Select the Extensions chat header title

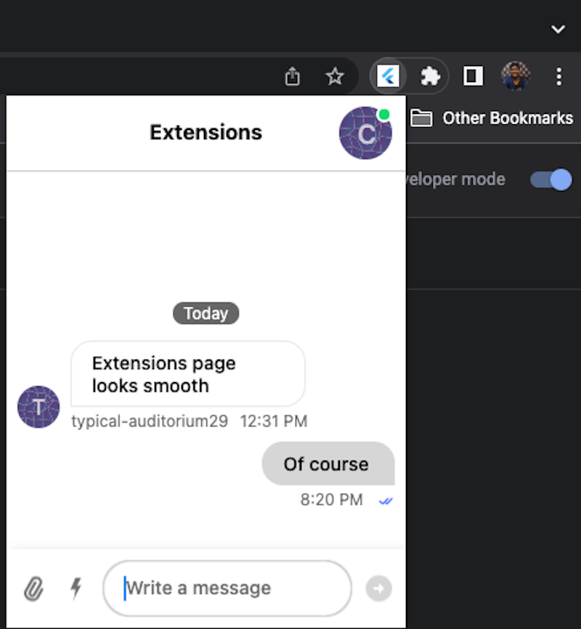coord(206,132)
